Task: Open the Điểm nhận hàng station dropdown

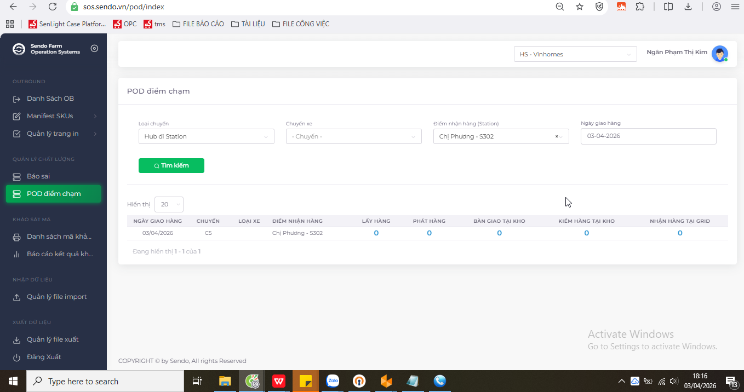Action: pyautogui.click(x=501, y=136)
